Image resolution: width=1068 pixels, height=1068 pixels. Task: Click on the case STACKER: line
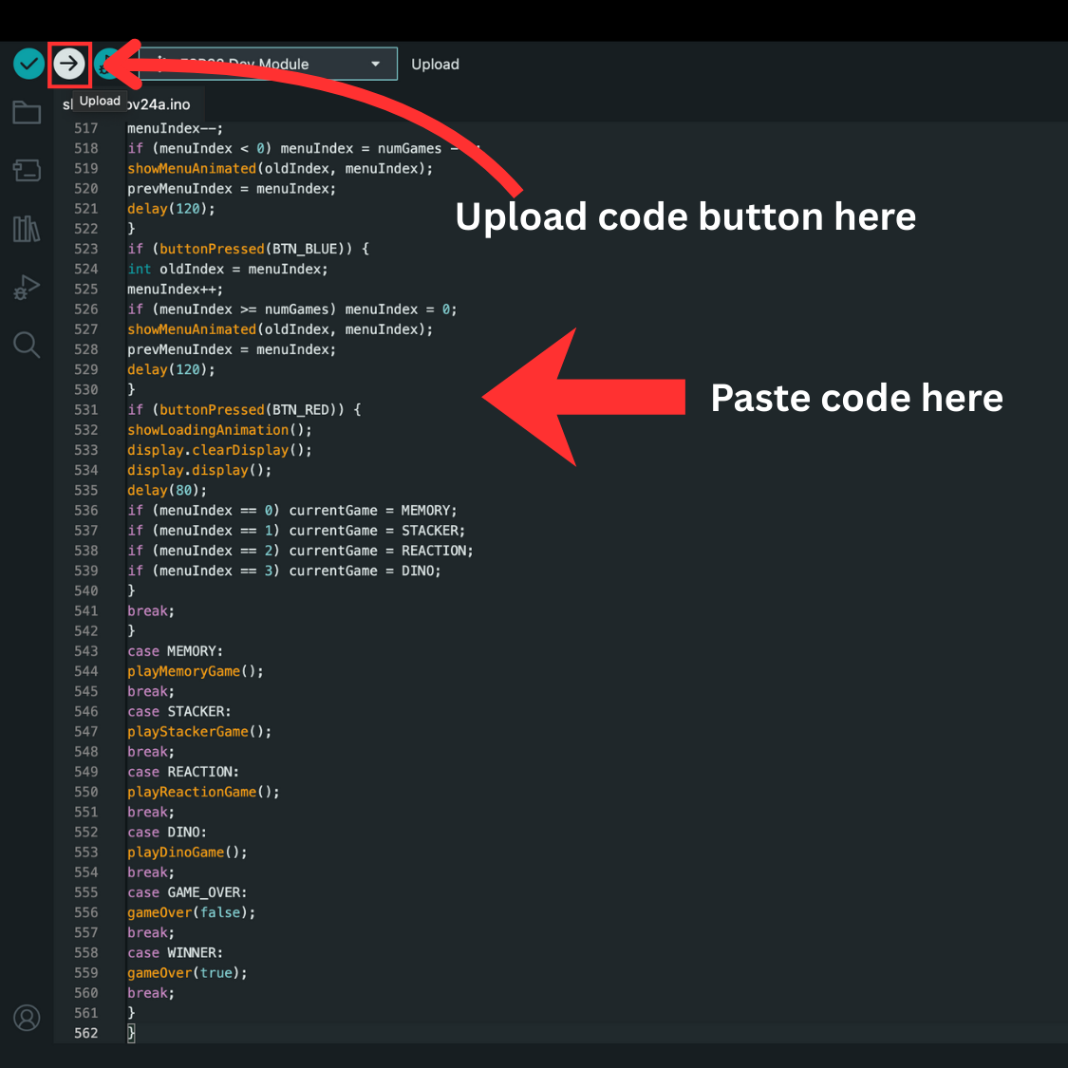(x=179, y=712)
